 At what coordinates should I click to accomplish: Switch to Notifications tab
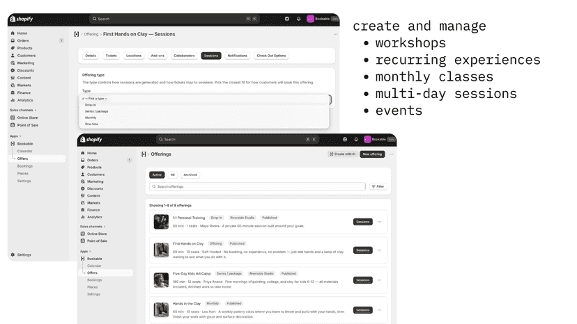point(238,56)
